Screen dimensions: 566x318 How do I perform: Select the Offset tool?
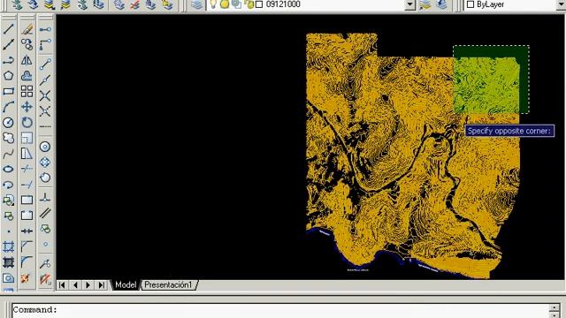tap(27, 76)
